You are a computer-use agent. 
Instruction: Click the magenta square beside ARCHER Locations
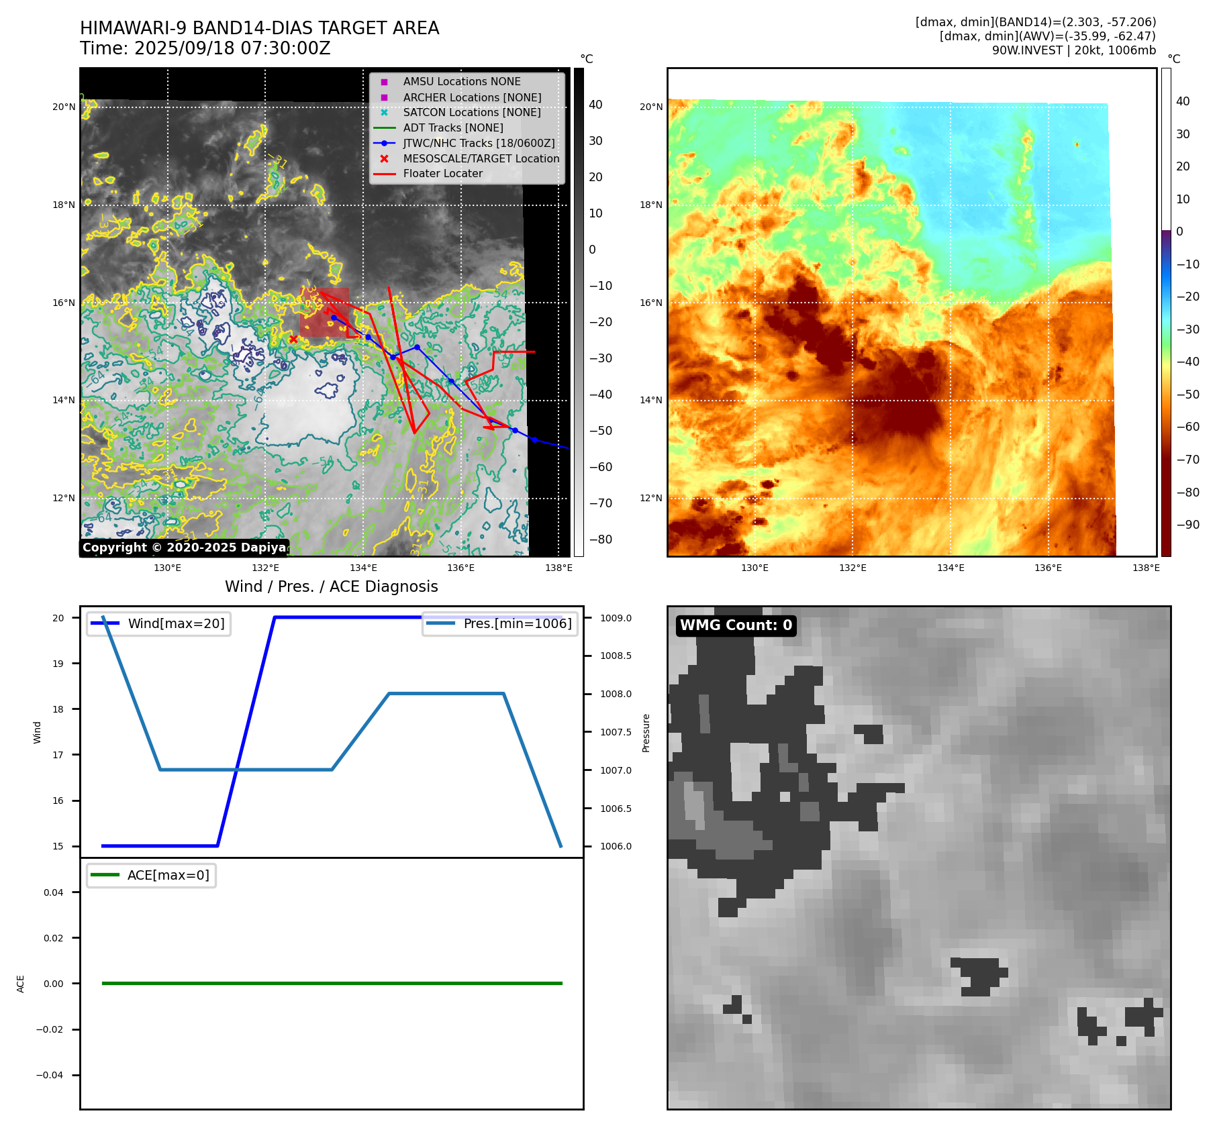click(384, 97)
